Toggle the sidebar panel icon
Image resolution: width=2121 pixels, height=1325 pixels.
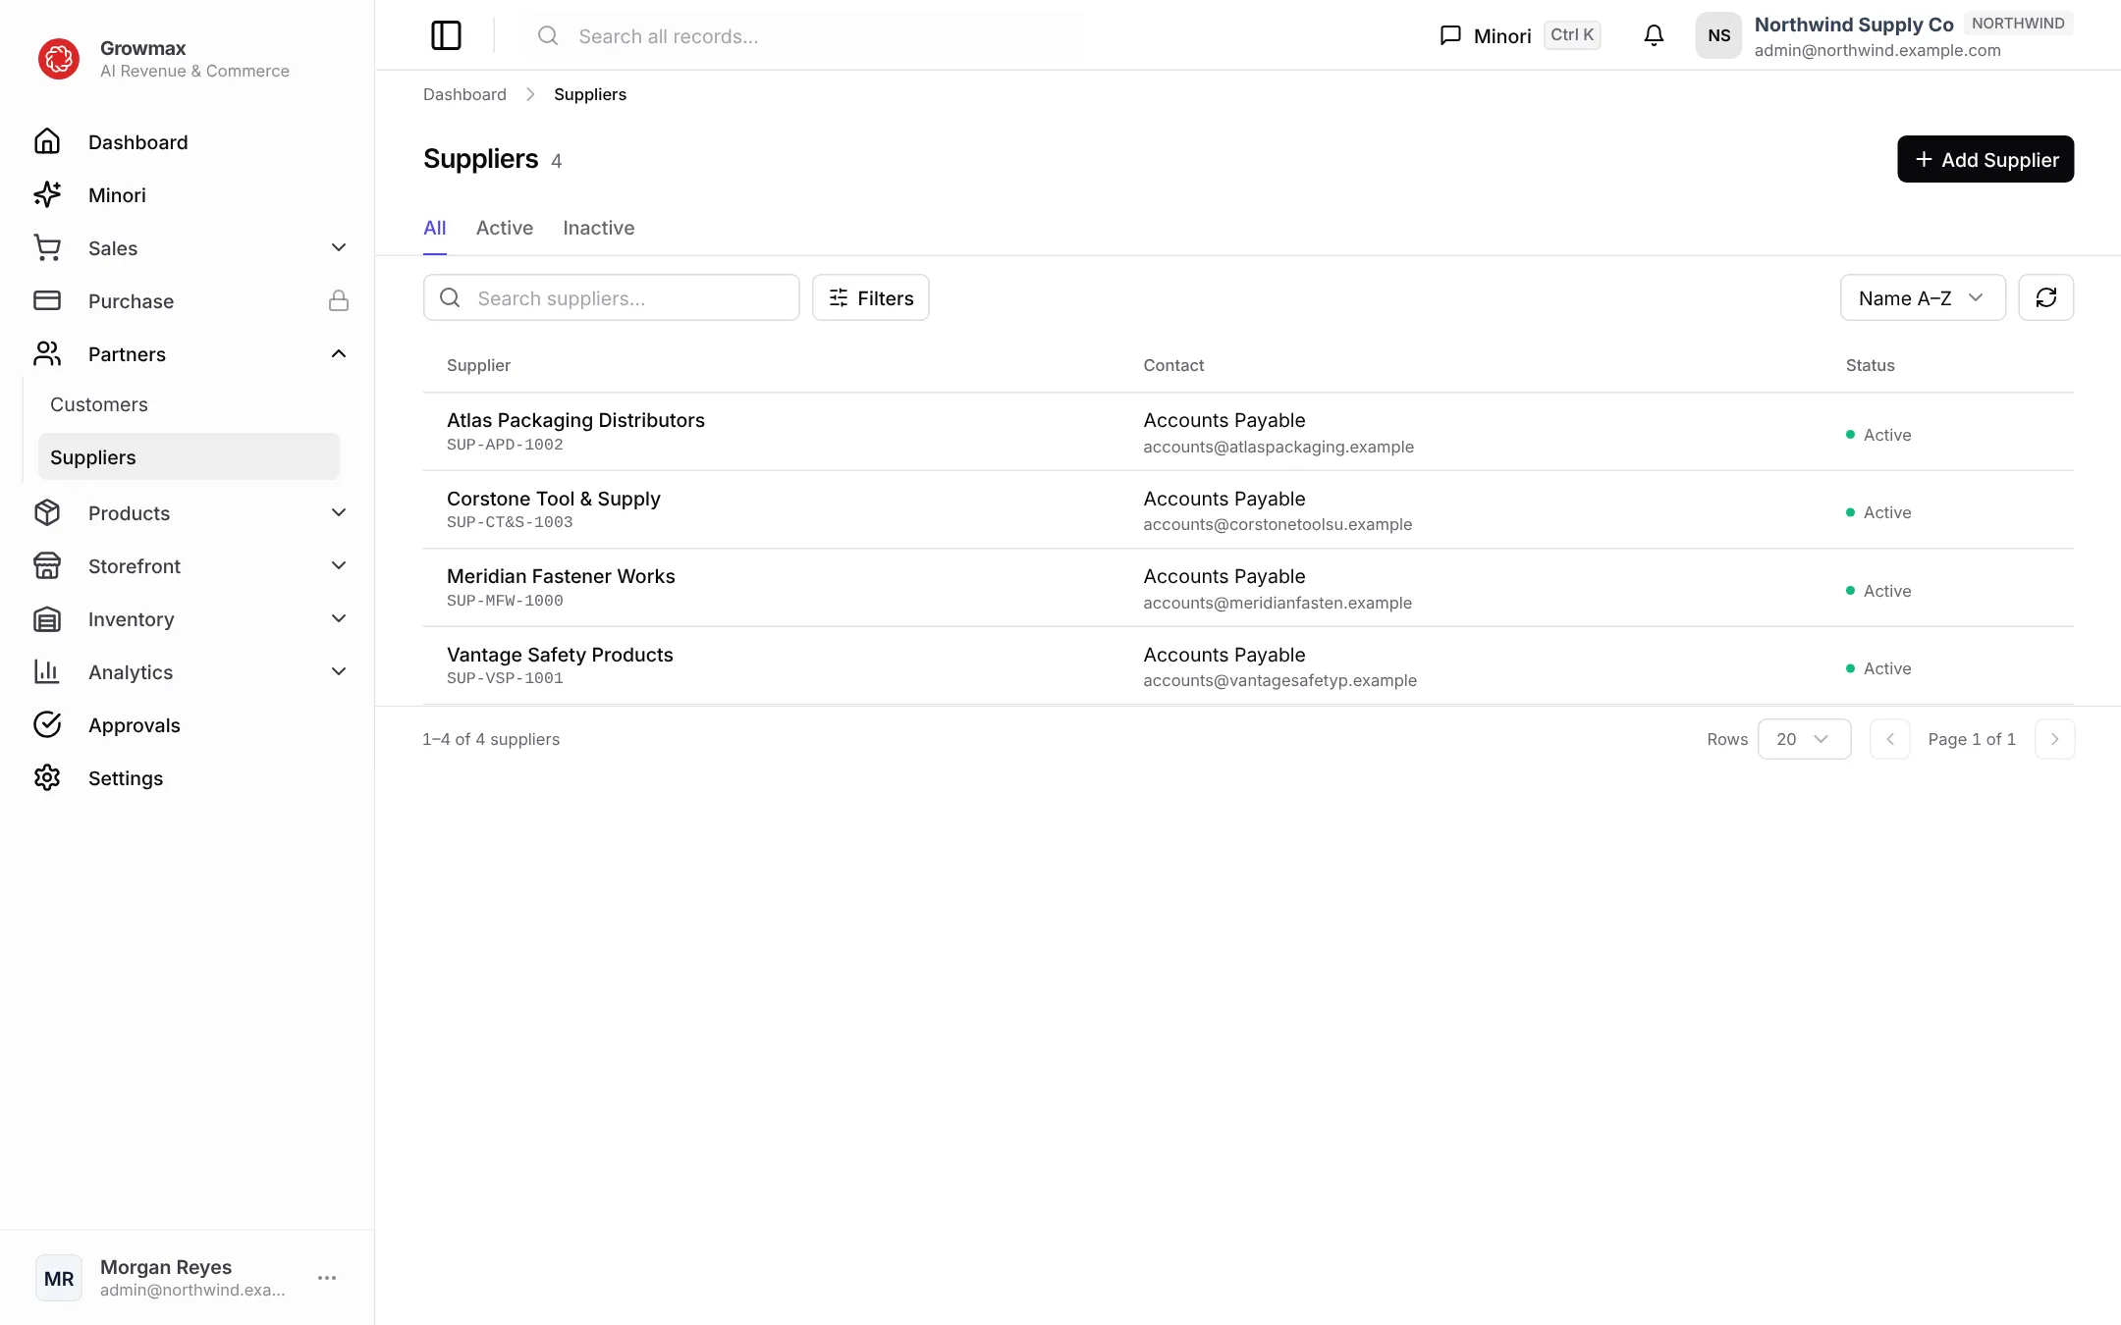446,35
